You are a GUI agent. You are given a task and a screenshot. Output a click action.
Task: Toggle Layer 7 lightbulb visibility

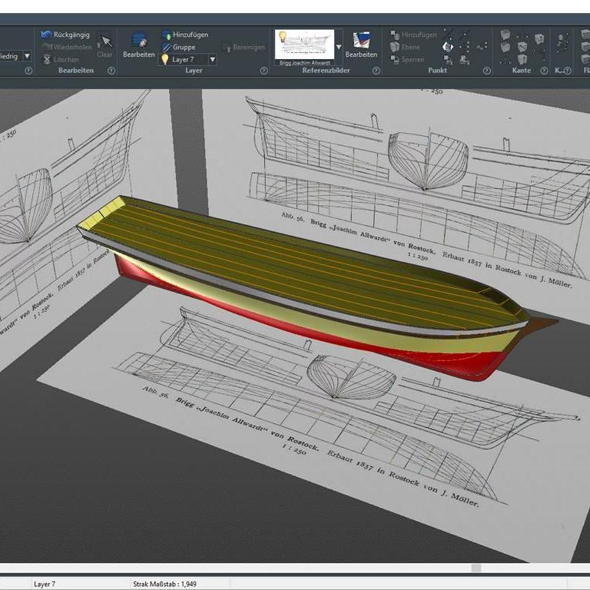tap(164, 59)
